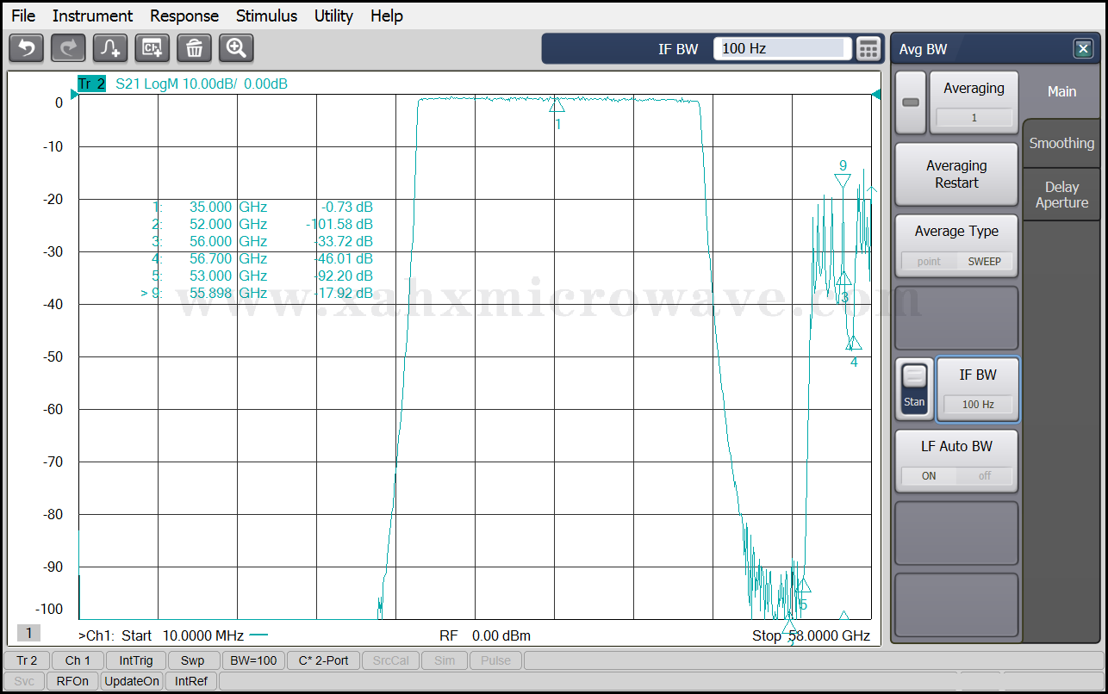Click the IF BW 100 Hz button
This screenshot has width=1108, height=694.
click(977, 389)
